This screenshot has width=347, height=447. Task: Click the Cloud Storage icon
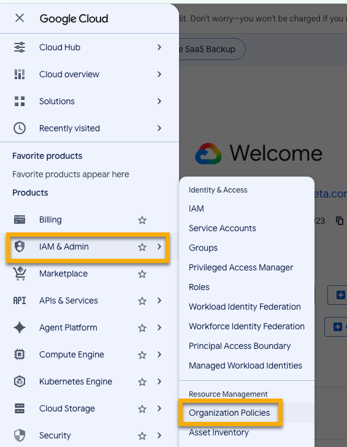click(x=20, y=408)
